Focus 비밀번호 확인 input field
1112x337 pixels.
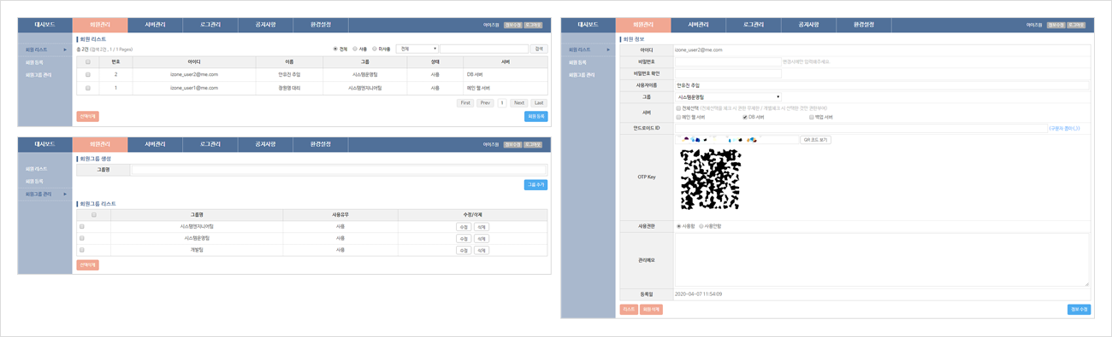coord(727,73)
